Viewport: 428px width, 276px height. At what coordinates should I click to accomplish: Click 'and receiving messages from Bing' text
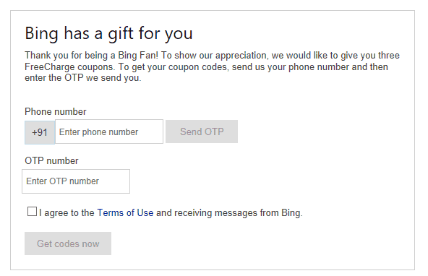[228, 212]
